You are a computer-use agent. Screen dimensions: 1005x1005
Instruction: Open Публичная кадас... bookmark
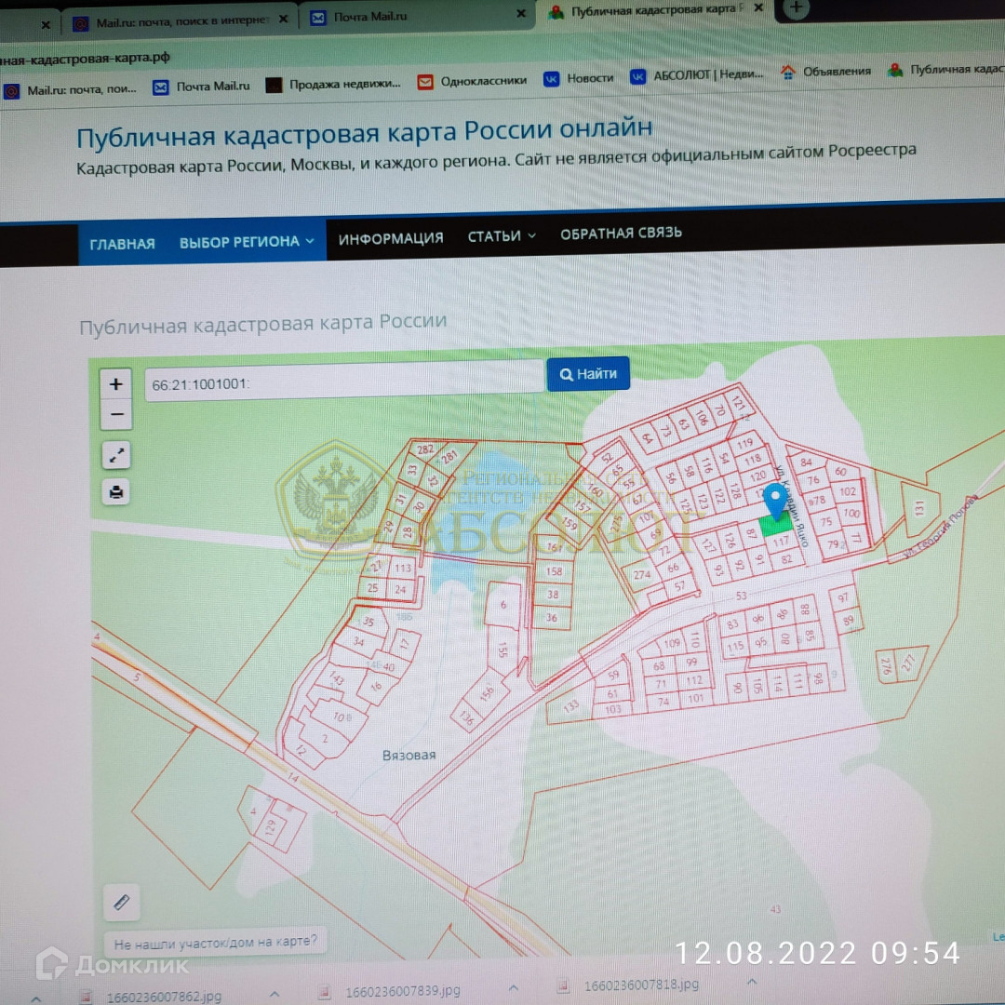(945, 69)
